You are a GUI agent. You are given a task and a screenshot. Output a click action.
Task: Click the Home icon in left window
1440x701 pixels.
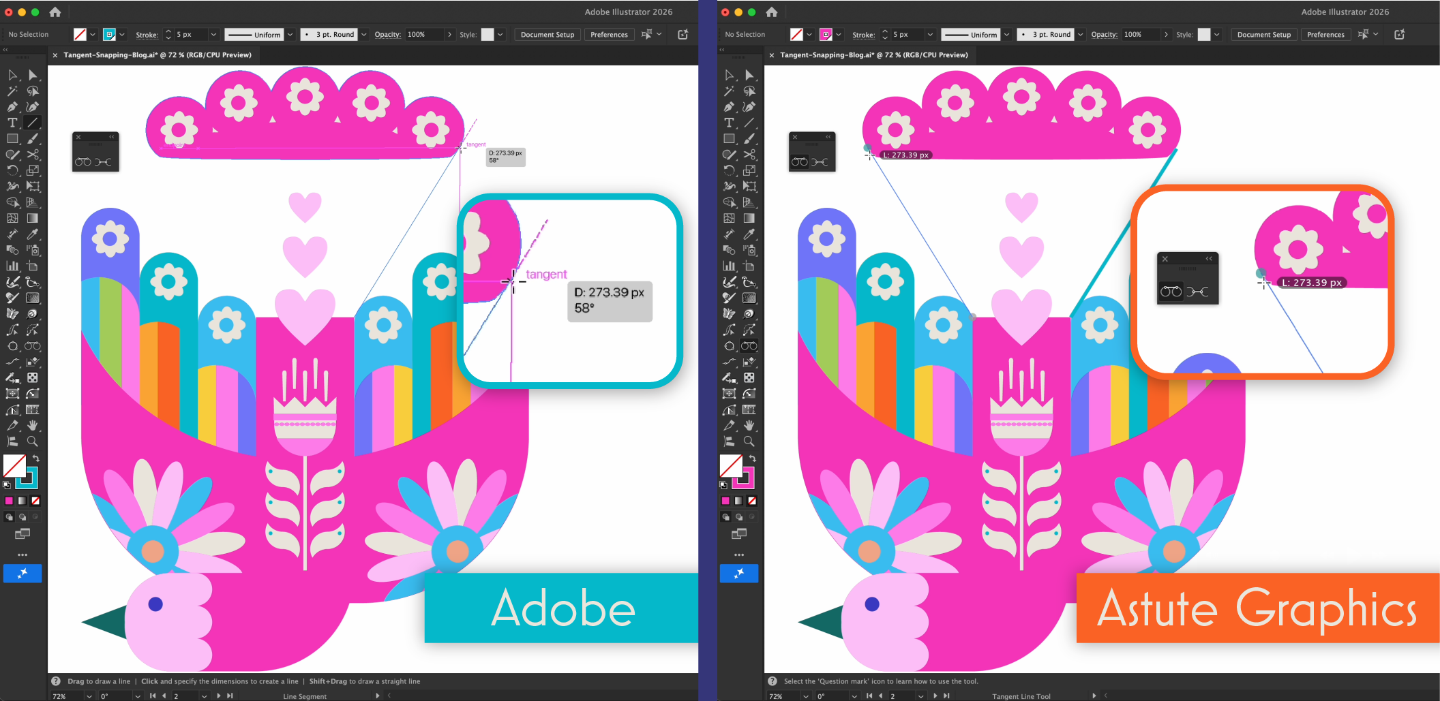tap(55, 12)
